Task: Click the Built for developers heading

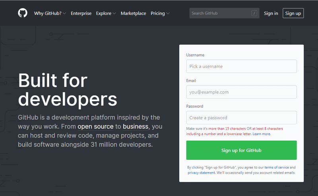Action: pos(68,89)
